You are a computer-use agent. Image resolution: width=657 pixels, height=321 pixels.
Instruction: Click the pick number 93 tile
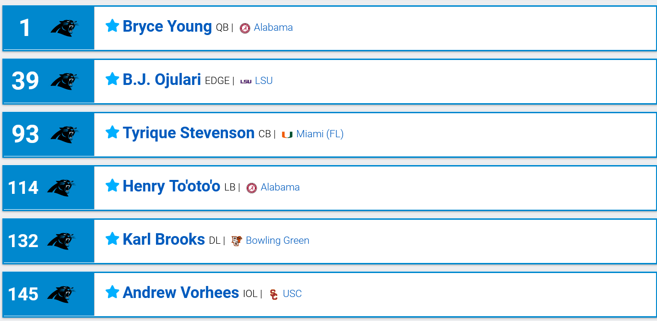pos(25,134)
